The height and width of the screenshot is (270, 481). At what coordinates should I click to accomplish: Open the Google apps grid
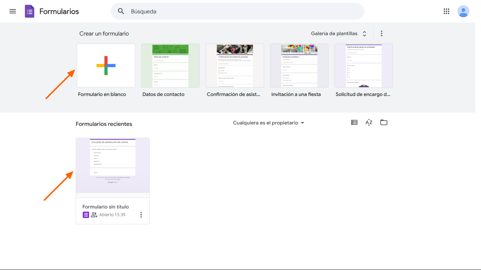(x=446, y=11)
